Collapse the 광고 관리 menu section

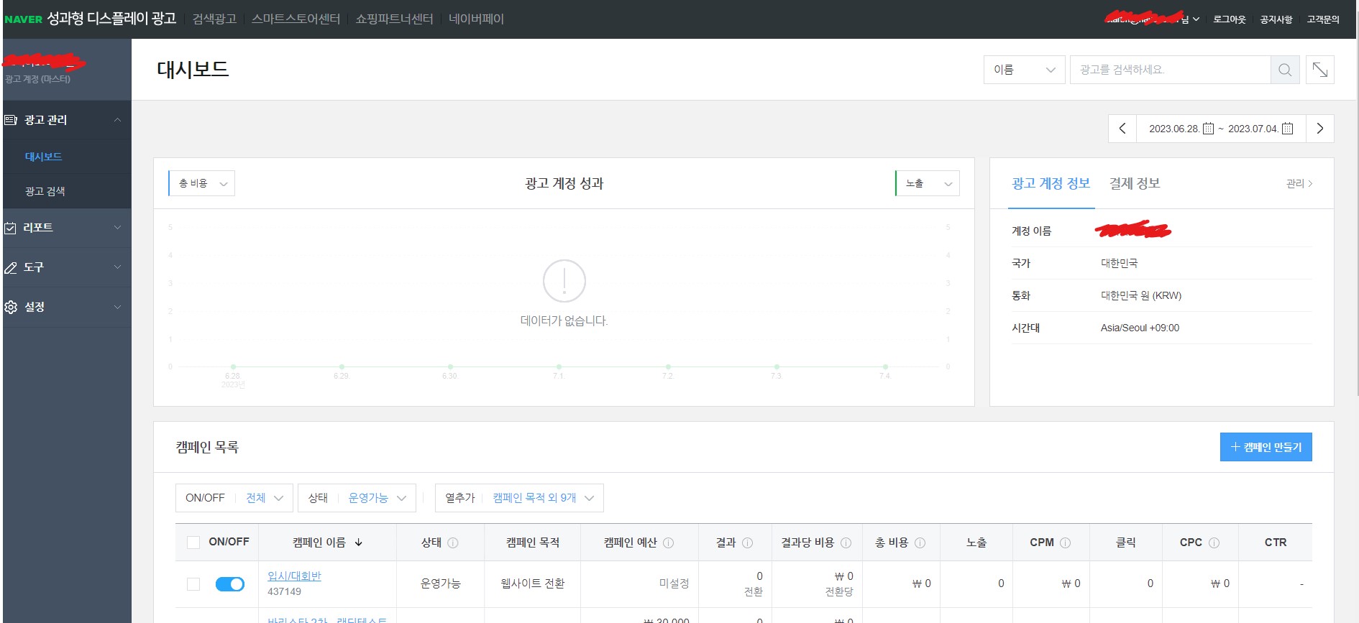click(117, 120)
